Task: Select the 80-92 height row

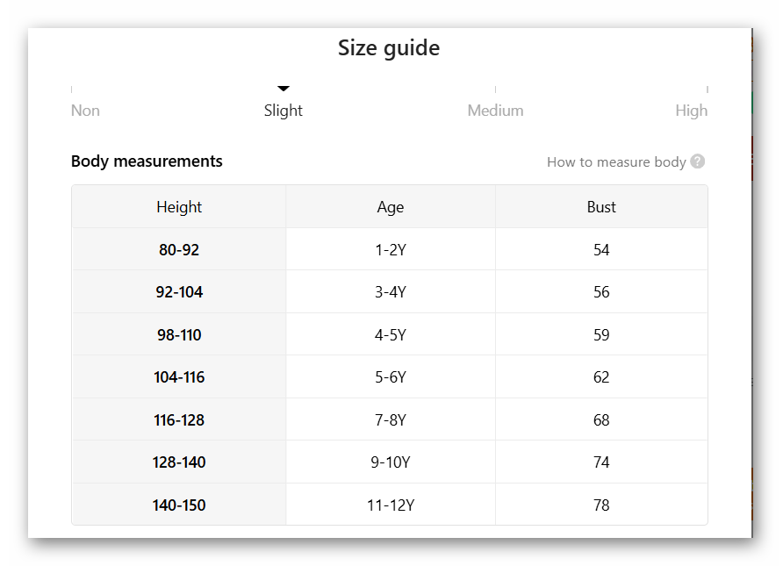Action: (179, 250)
